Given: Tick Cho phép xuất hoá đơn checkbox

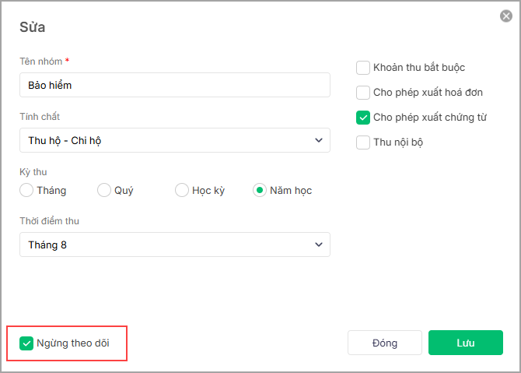Looking at the screenshot, I should (363, 93).
